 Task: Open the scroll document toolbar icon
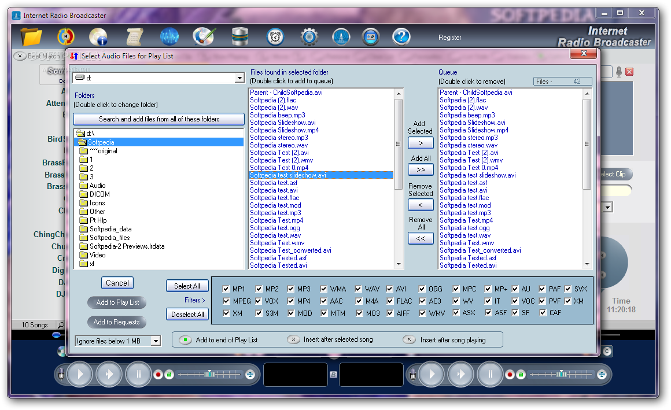click(134, 37)
